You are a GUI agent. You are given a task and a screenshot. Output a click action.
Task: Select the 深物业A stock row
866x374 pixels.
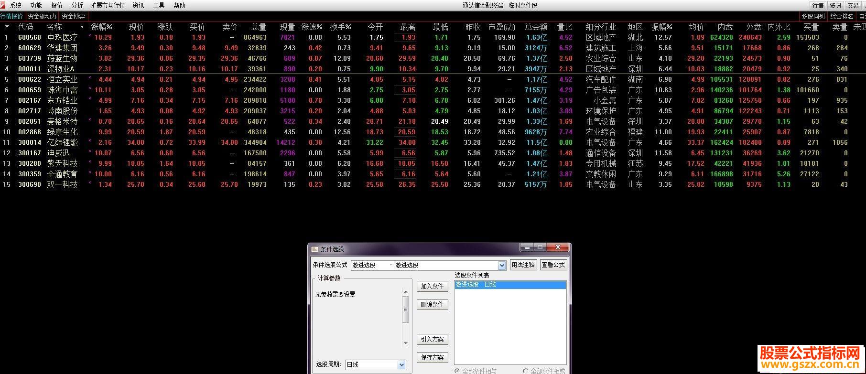[x=433, y=69]
